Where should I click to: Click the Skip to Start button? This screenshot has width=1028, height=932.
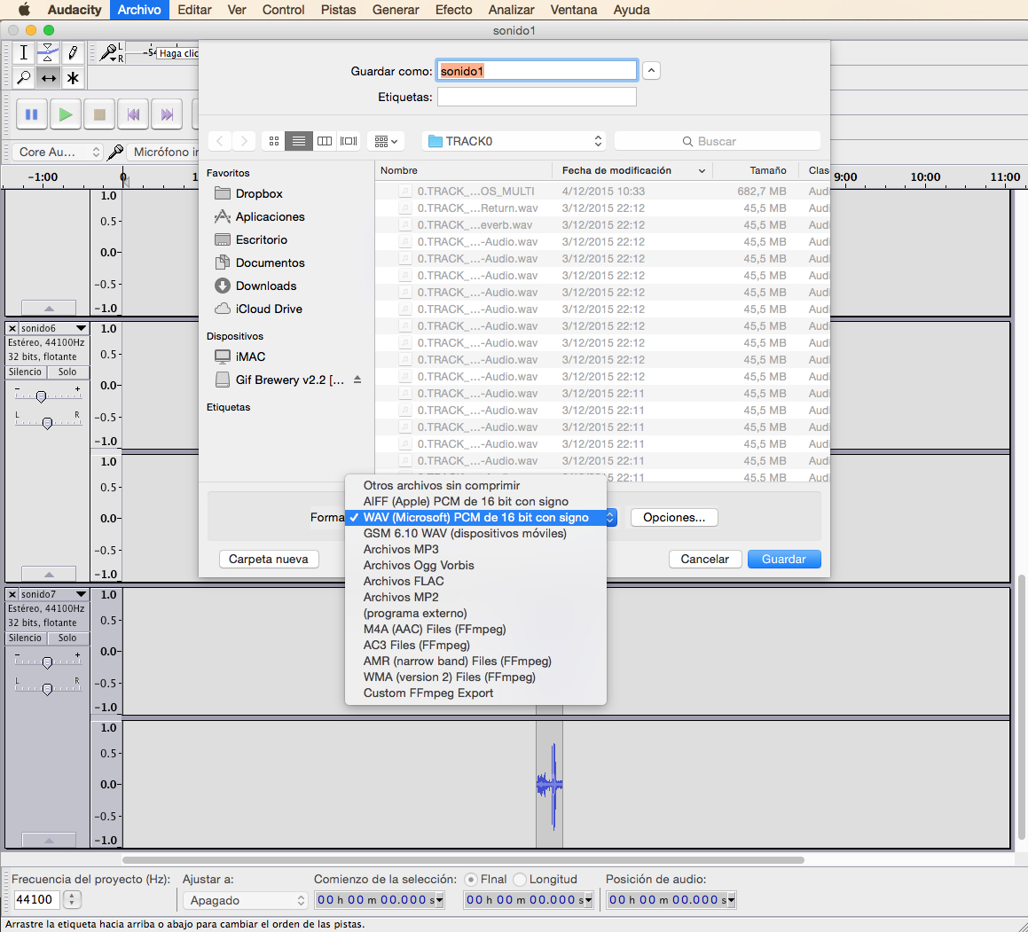click(133, 114)
